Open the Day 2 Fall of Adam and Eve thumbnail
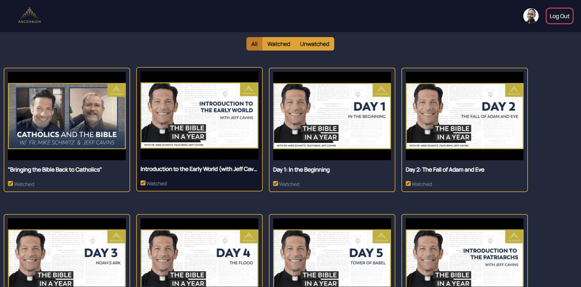The width and height of the screenshot is (581, 287). click(465, 116)
